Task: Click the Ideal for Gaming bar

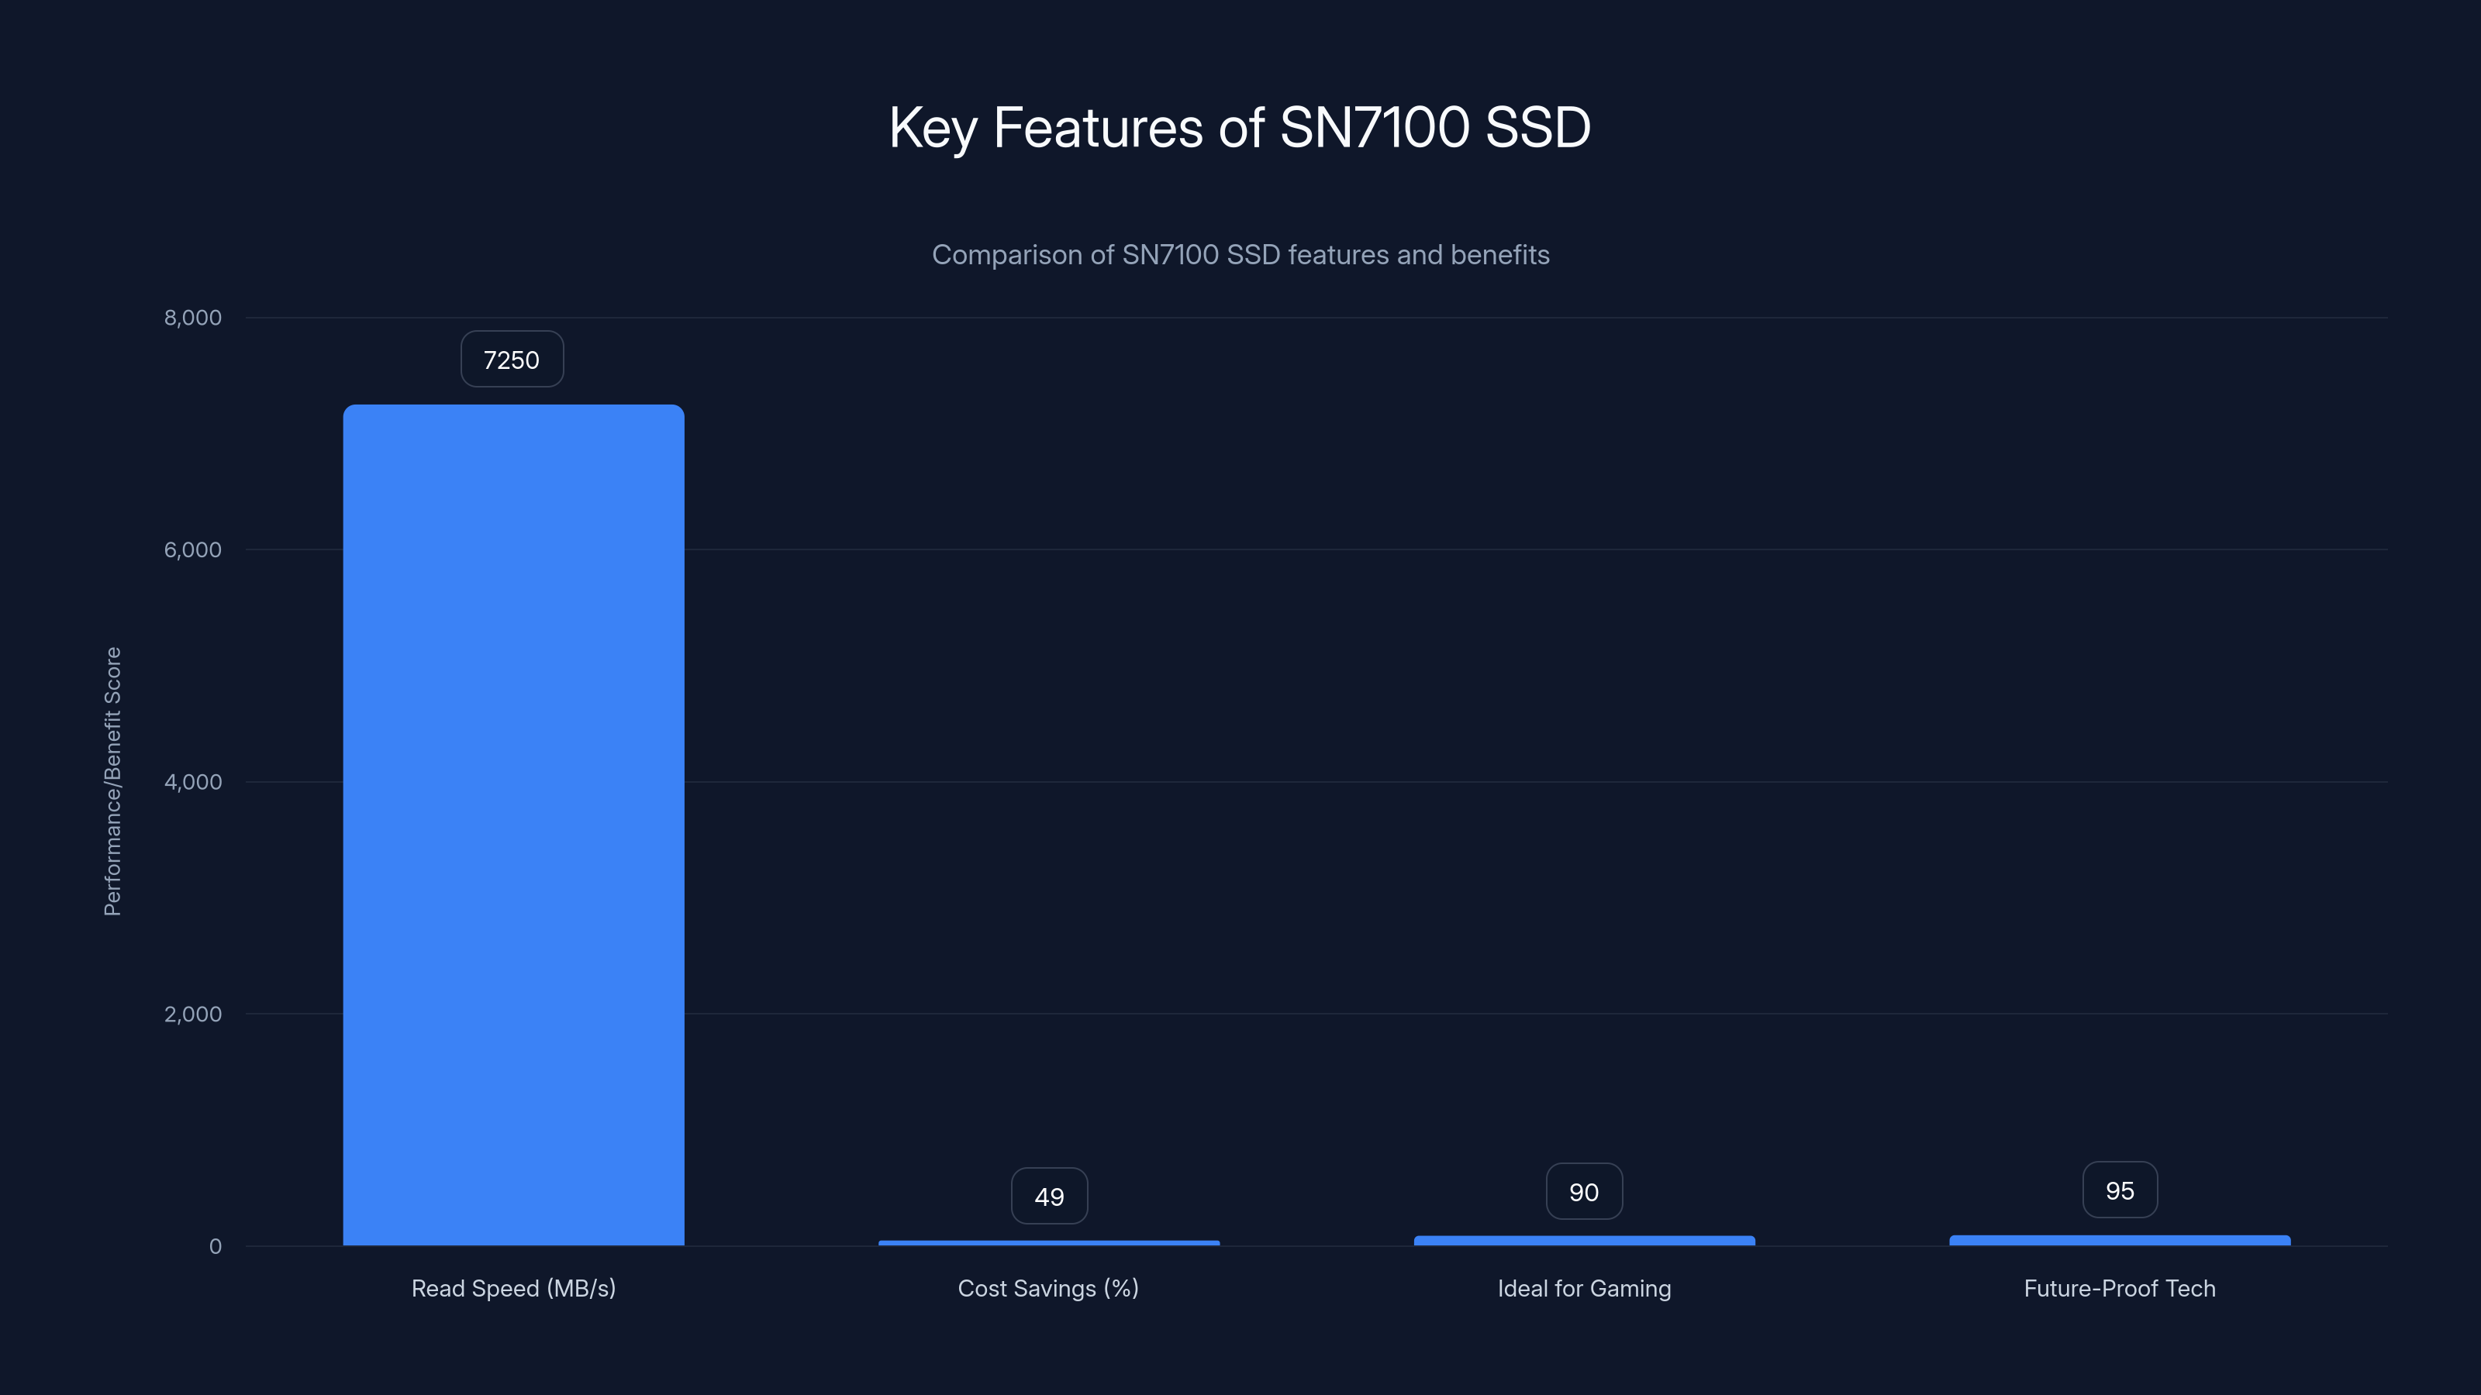Action: click(x=1584, y=1240)
